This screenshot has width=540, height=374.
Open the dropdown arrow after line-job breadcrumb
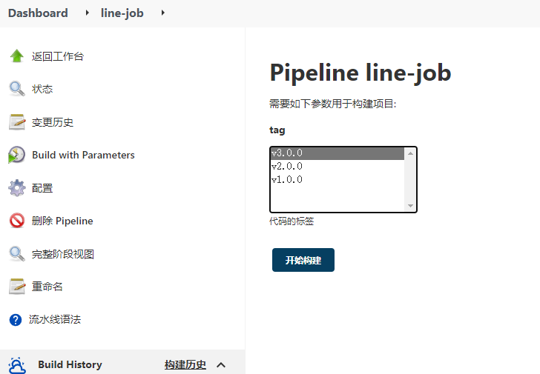162,13
